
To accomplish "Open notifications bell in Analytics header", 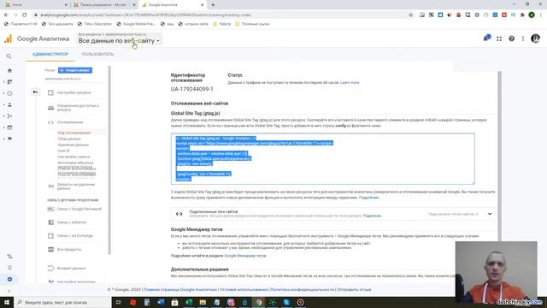I will tap(487, 38).
